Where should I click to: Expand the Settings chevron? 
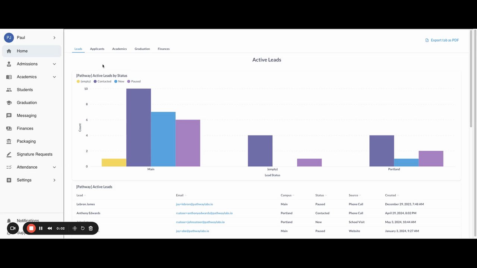click(54, 180)
